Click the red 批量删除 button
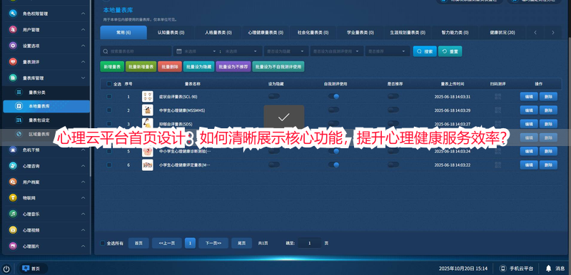The width and height of the screenshot is (571, 275). (170, 67)
